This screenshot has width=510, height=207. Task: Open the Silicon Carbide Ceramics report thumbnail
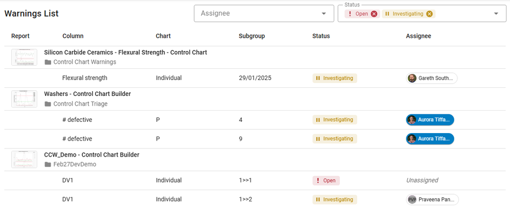[24, 57]
